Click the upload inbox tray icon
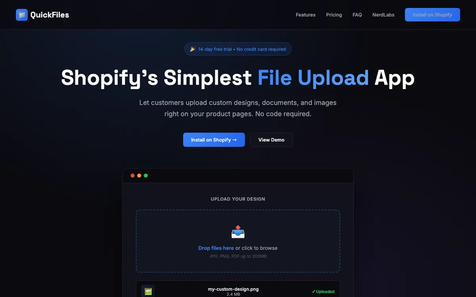This screenshot has width=476, height=297. click(x=238, y=232)
